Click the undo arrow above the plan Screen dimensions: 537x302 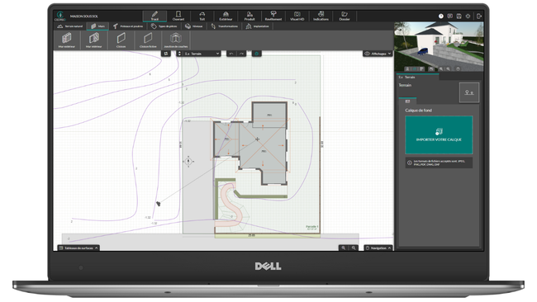[x=231, y=54]
